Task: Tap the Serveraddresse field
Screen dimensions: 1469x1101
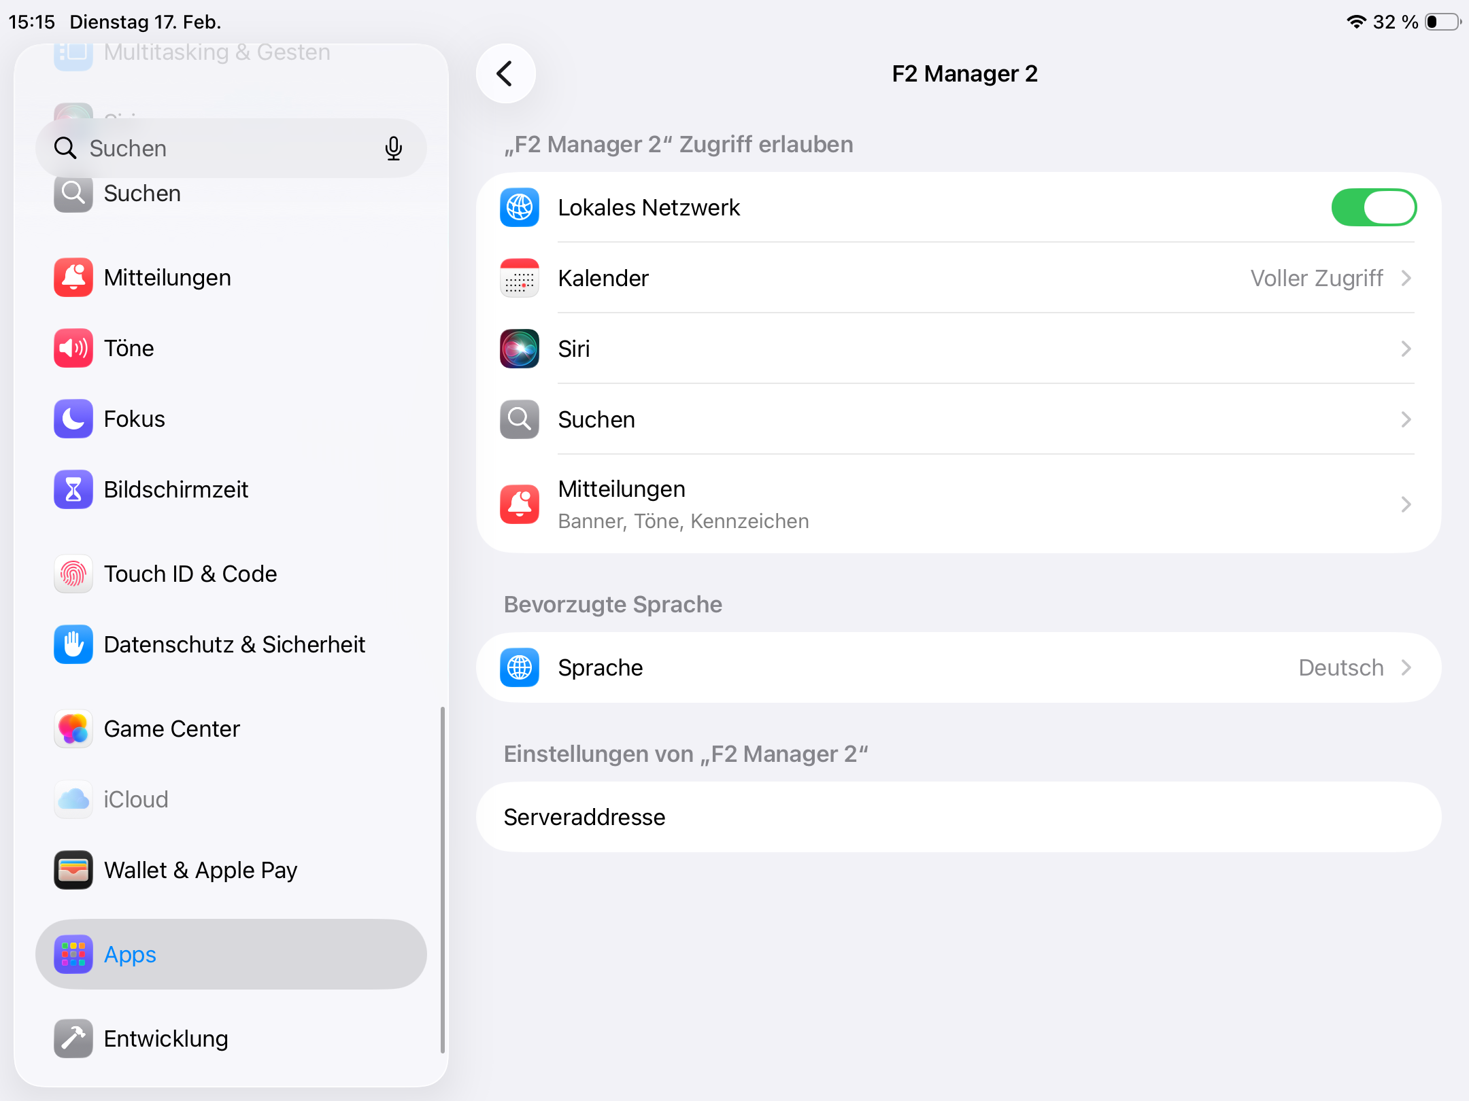Action: 958,817
